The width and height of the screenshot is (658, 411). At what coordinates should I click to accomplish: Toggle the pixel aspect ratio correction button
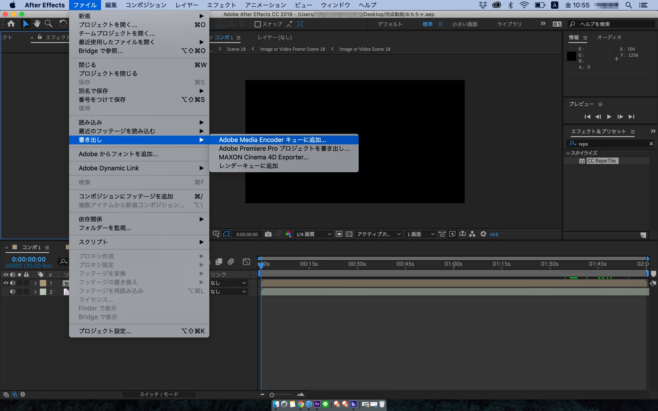click(442, 234)
